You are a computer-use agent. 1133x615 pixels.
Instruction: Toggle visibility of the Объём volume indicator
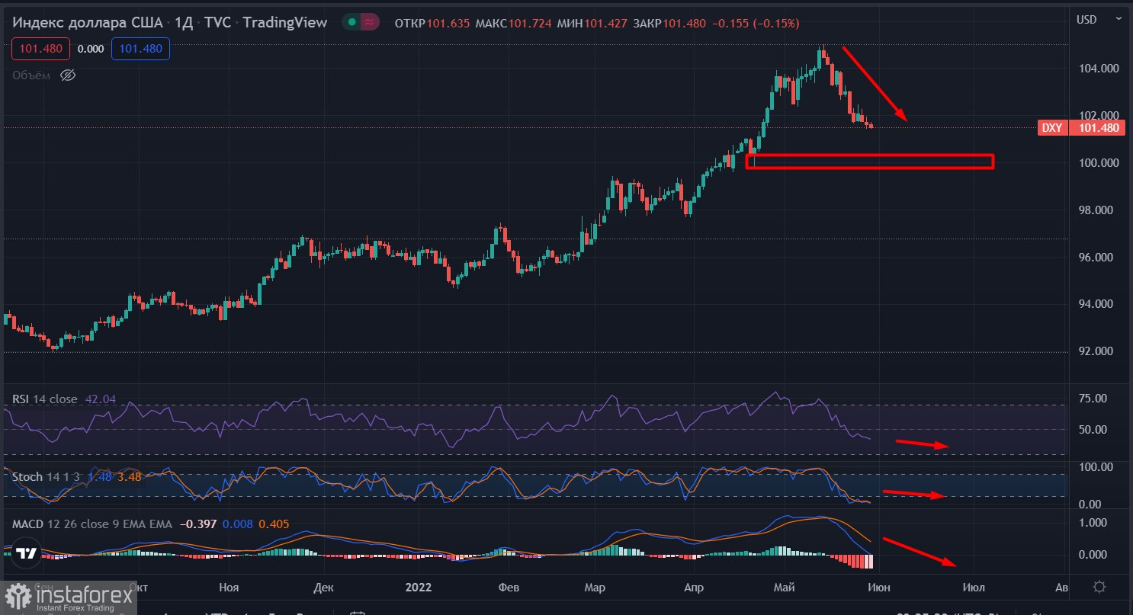tap(67, 75)
